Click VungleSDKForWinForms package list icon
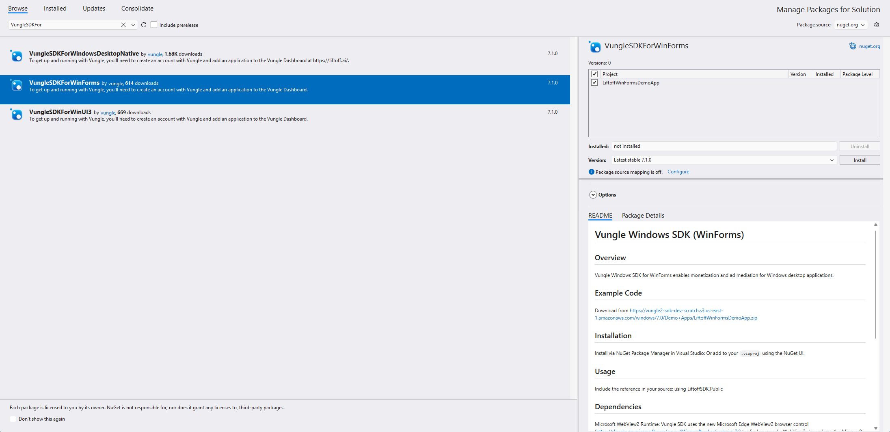 (x=16, y=85)
